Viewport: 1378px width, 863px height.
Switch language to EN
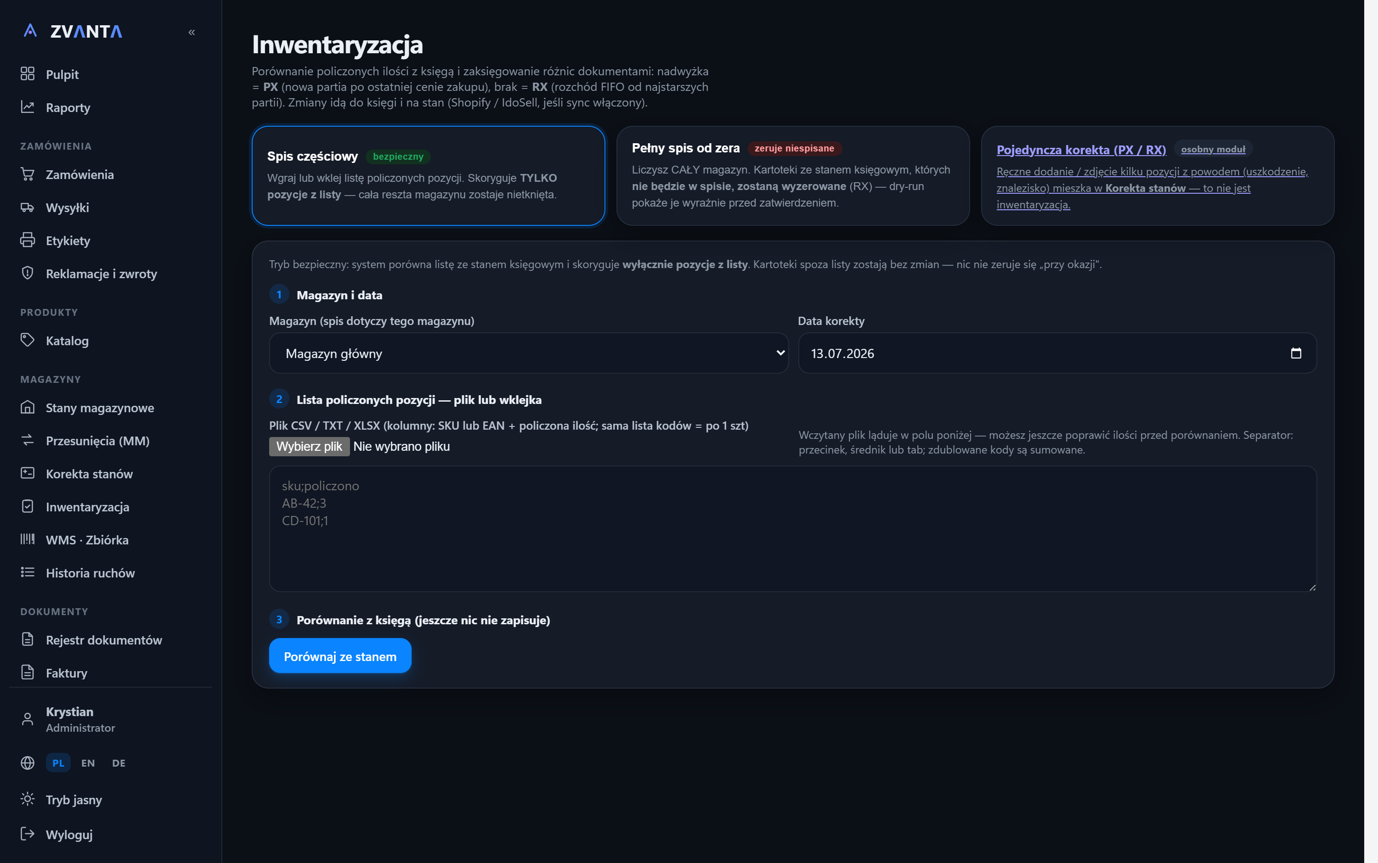(88, 763)
